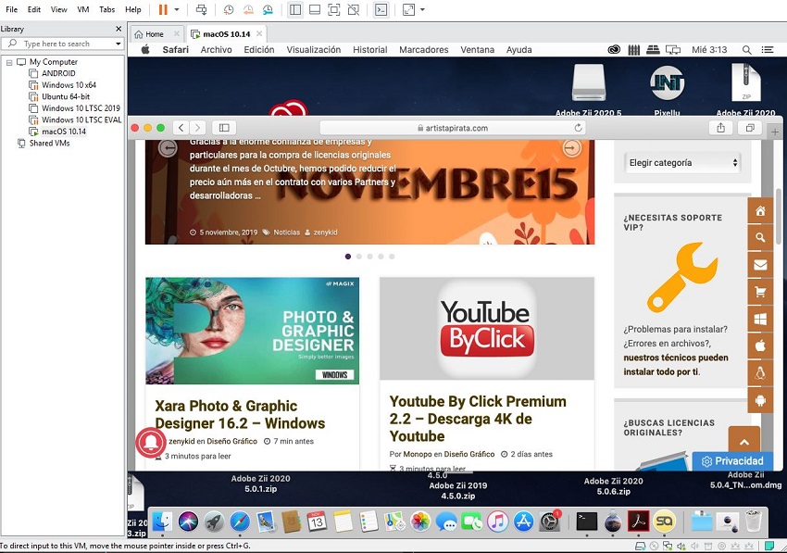Click Privacidad button
The height and width of the screenshot is (553, 787).
[x=732, y=461]
